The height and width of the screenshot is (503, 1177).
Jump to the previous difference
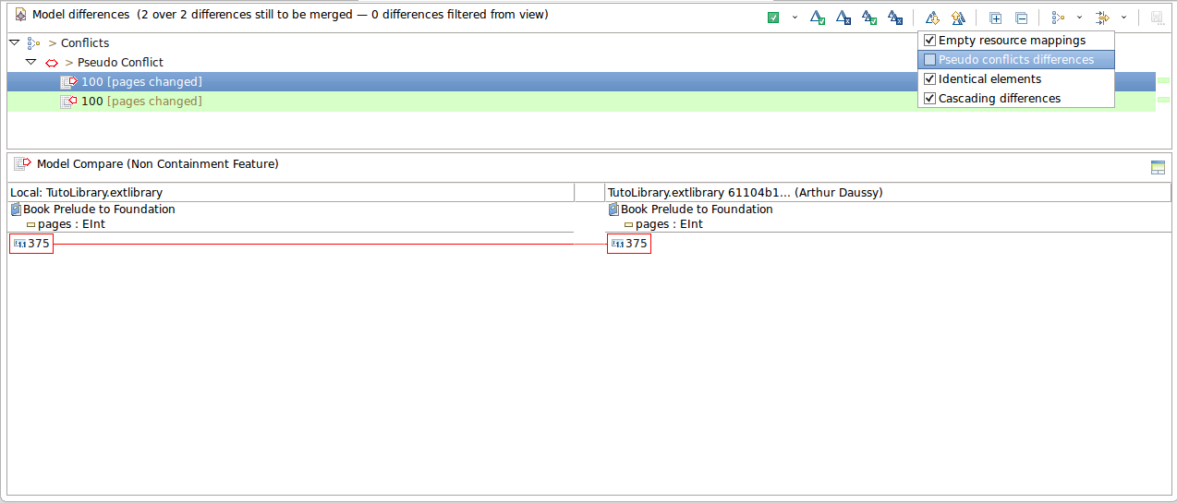click(958, 18)
